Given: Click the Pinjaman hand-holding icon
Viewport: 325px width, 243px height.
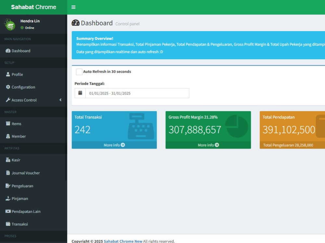Looking at the screenshot, I should [8, 198].
